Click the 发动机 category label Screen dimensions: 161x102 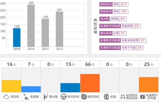pos(15,97)
